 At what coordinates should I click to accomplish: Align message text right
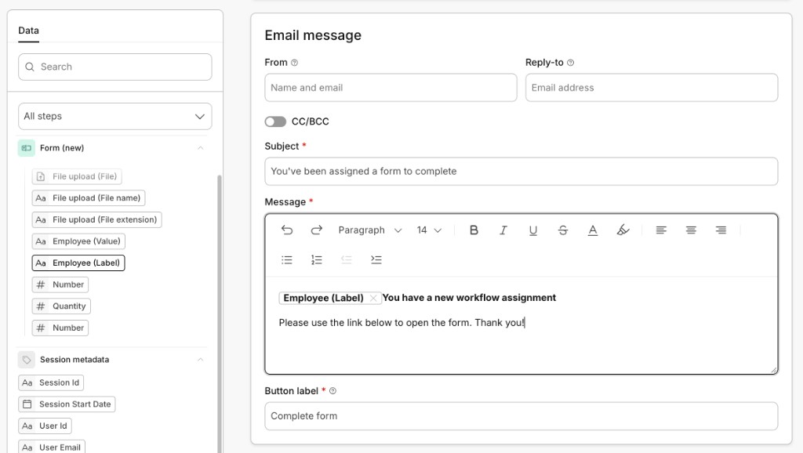click(721, 230)
